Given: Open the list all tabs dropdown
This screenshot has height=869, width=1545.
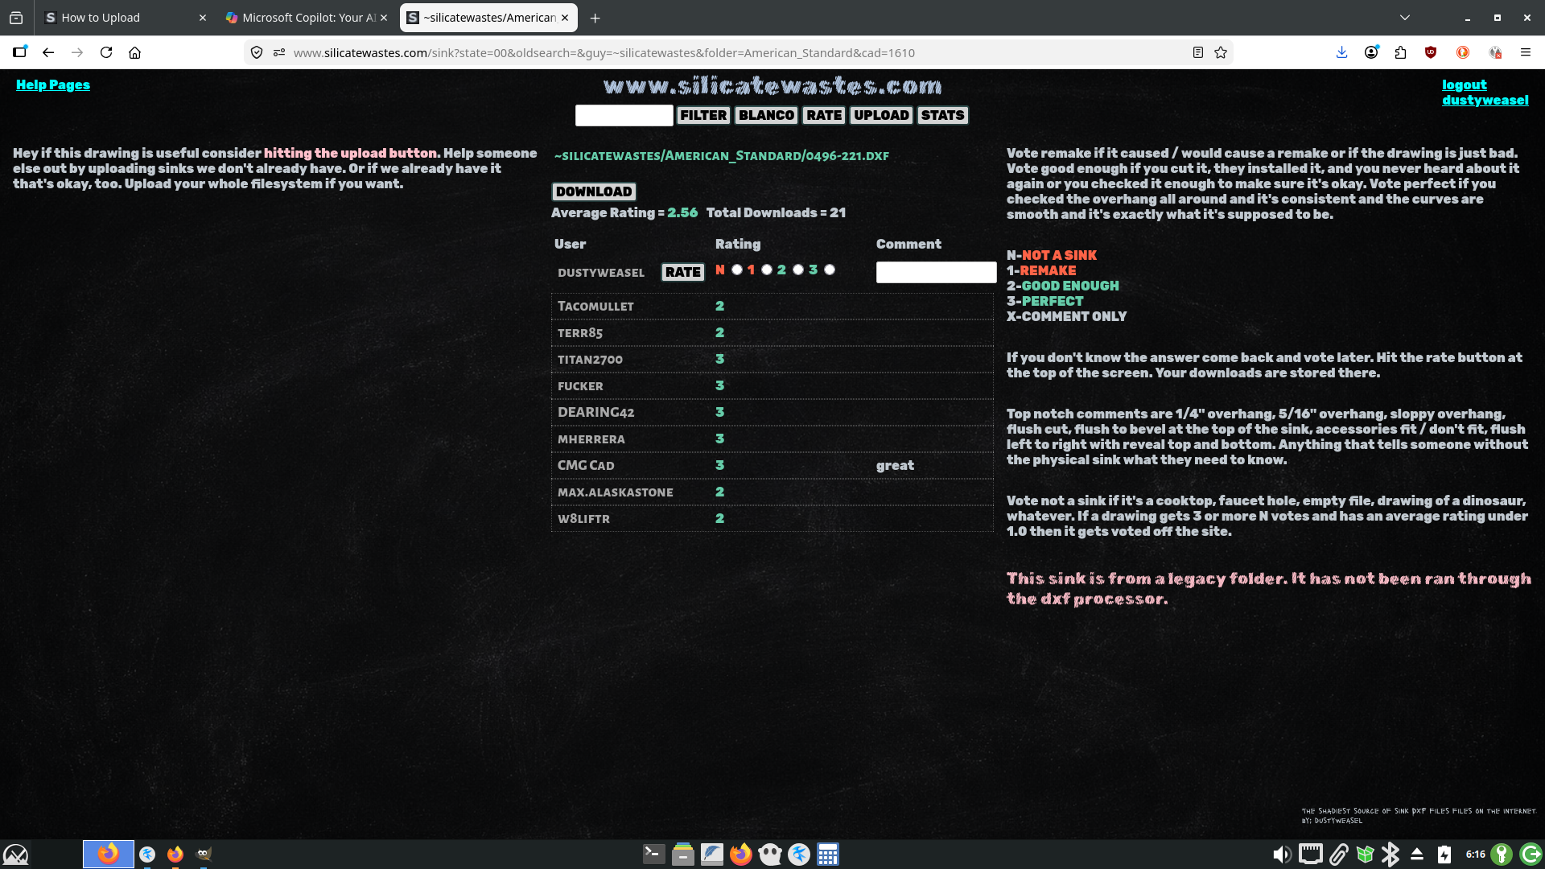Looking at the screenshot, I should click(x=1405, y=18).
